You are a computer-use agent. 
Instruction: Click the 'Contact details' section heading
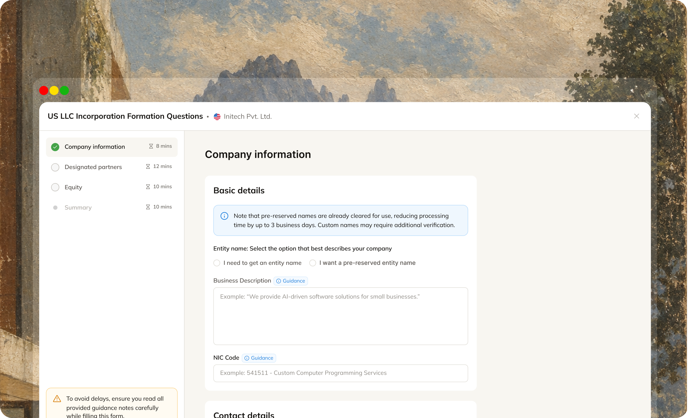(244, 415)
